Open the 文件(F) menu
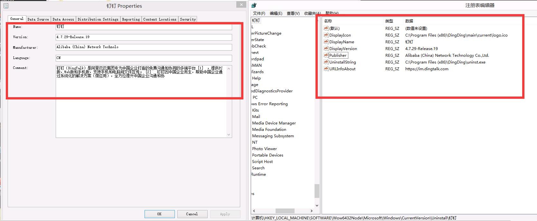Screen dimensions: 537x221 click(259, 13)
